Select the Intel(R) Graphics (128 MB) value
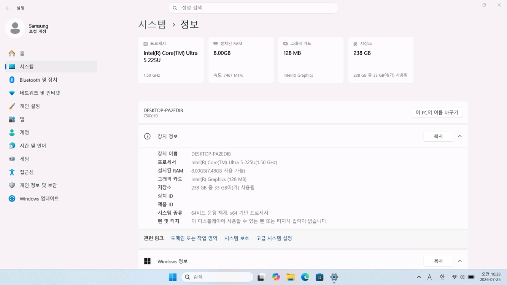This screenshot has width=507, height=285. point(219,179)
